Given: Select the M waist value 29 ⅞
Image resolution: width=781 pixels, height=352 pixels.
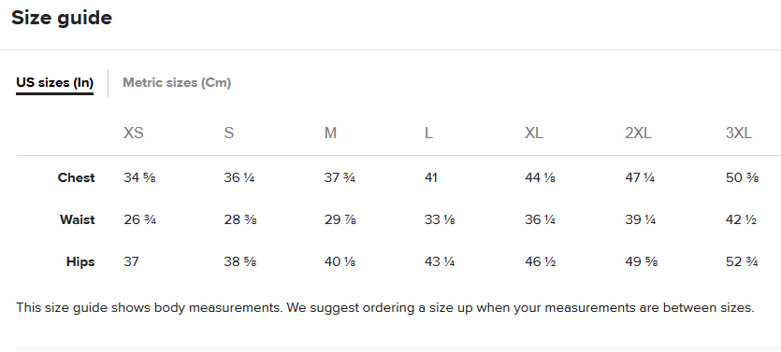Looking at the screenshot, I should point(340,219).
